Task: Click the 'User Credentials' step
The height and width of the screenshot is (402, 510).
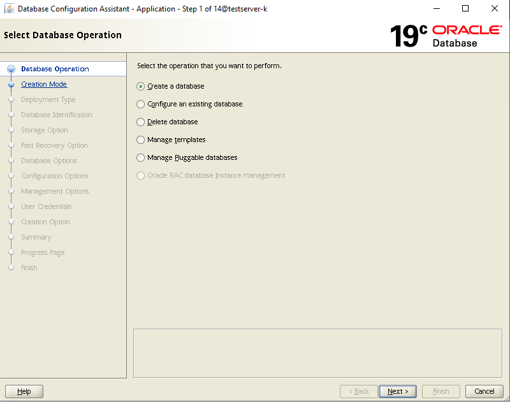Action: click(46, 206)
